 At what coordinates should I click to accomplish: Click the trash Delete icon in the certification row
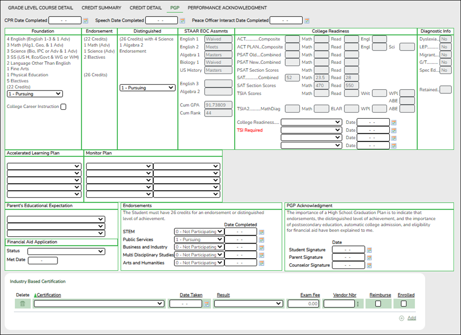[23, 303]
